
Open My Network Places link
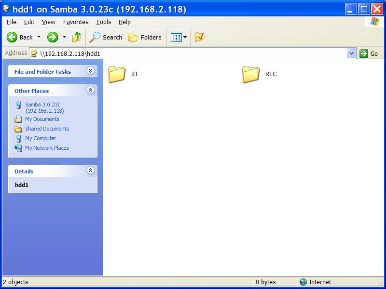[47, 148]
